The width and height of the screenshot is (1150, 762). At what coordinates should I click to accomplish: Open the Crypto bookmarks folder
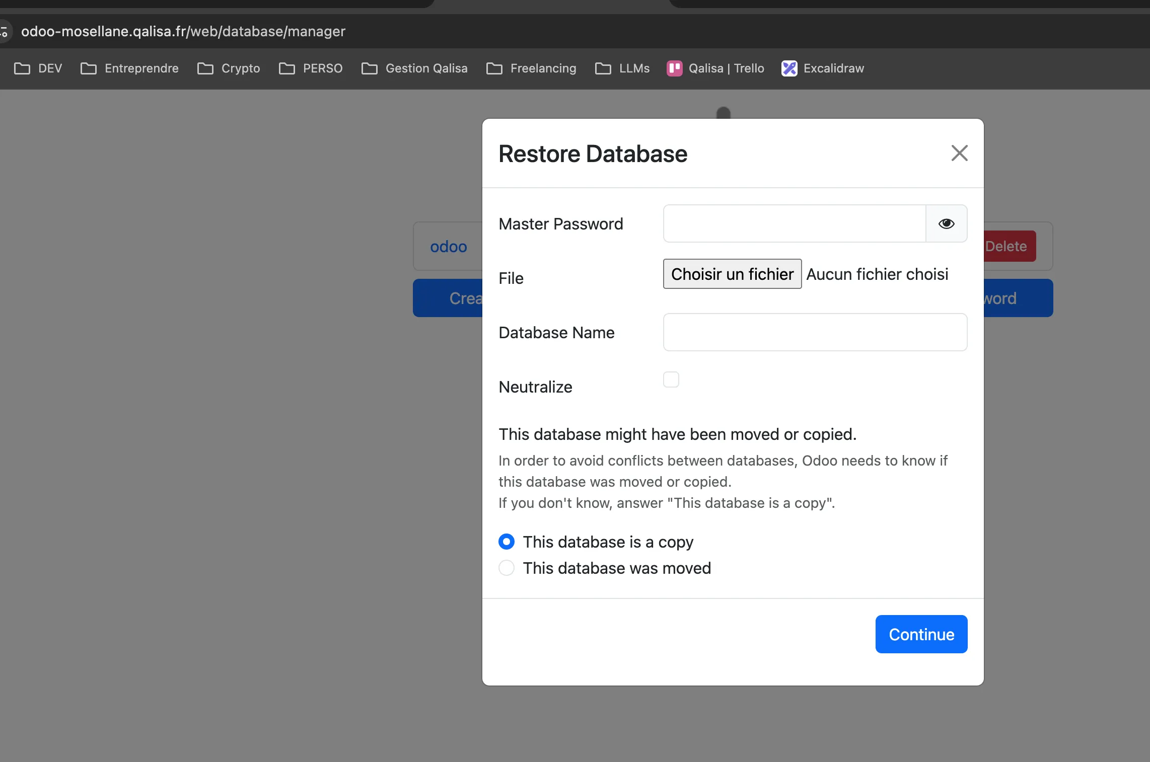pos(229,68)
